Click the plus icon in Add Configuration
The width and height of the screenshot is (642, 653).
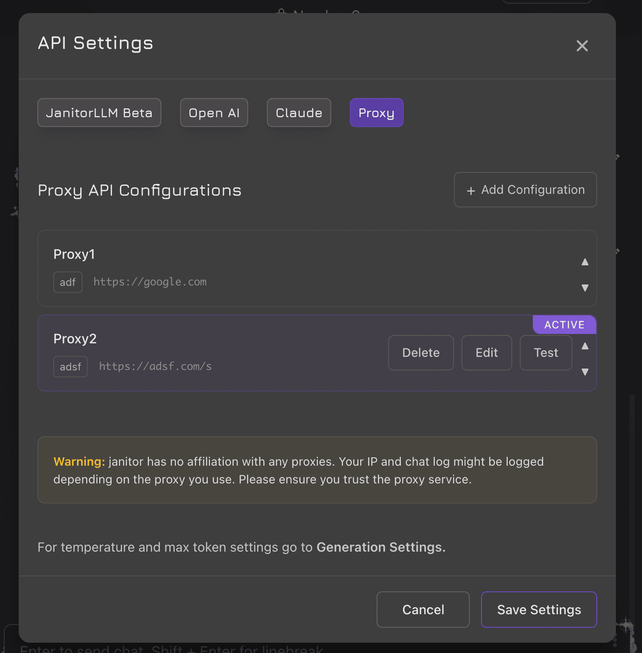coord(471,191)
